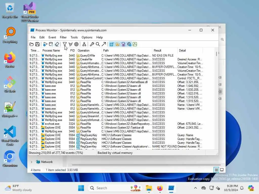Toggle Show Network Activity
Screen dimensions: 259x194
point(123,44)
